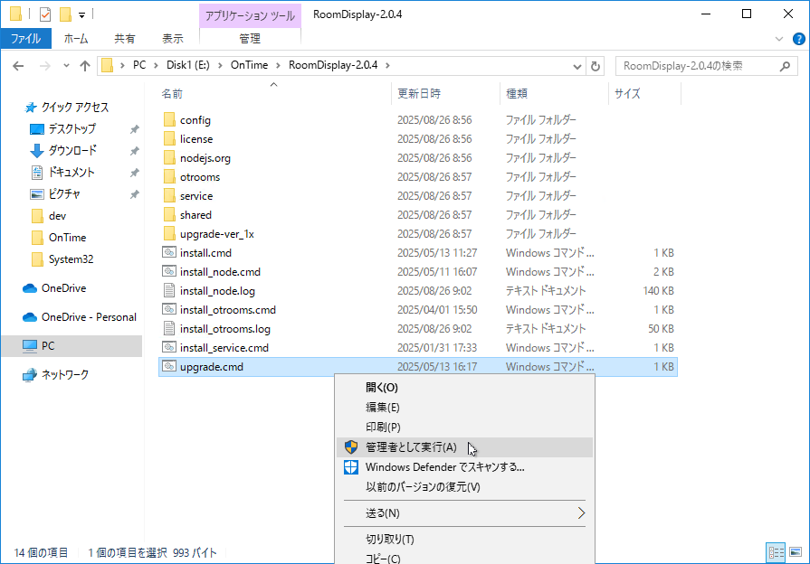
Task: Switch to the 共有 ribbon tab
Action: coord(125,39)
